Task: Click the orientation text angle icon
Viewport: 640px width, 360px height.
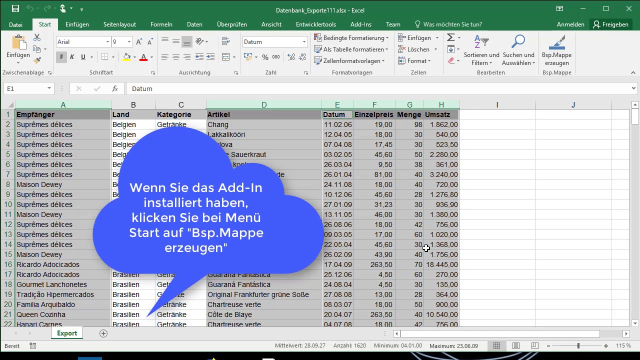Action: (x=199, y=41)
